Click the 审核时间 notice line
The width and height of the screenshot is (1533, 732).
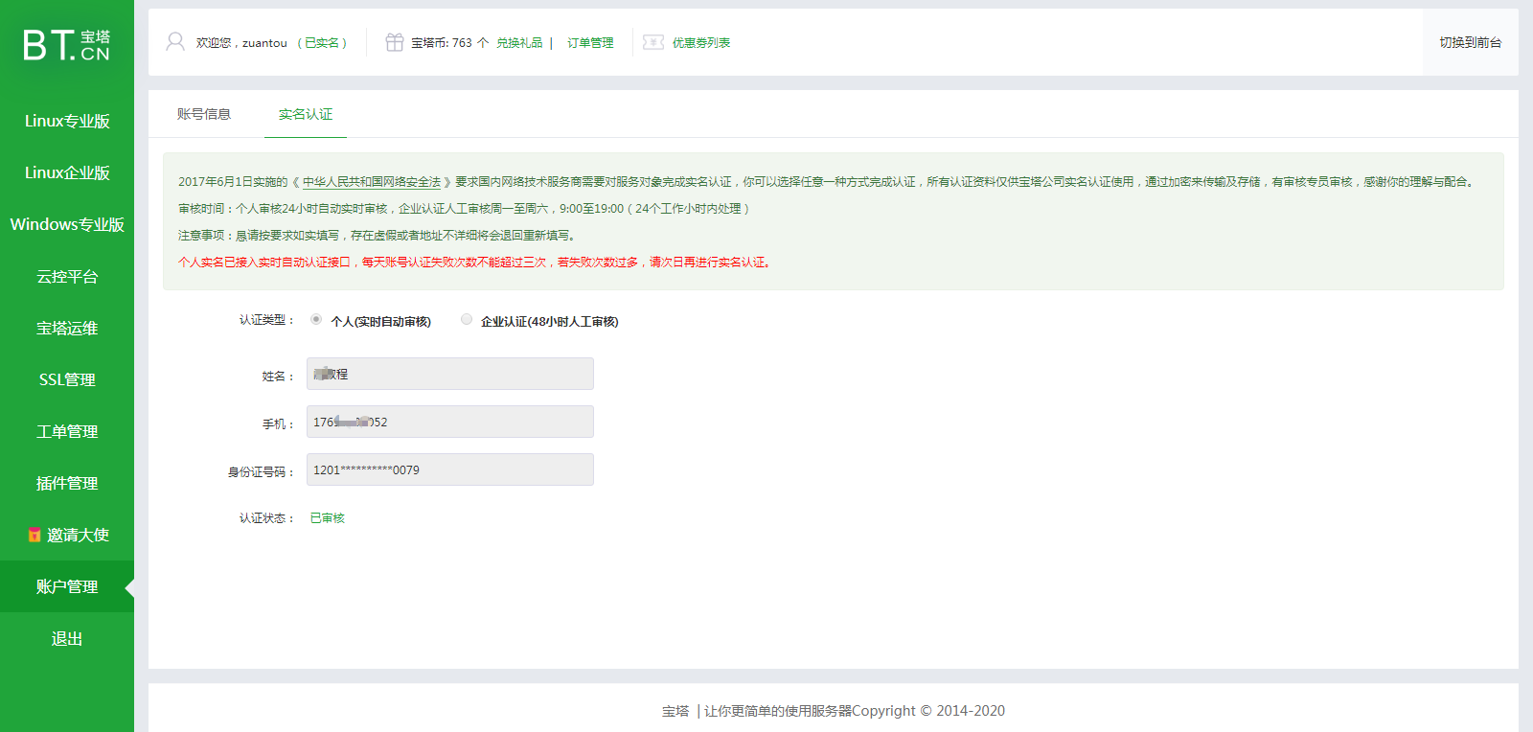(464, 209)
